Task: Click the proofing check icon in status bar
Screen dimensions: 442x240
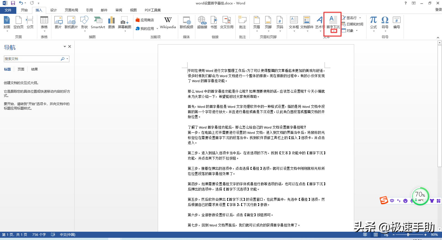Action: point(53,235)
